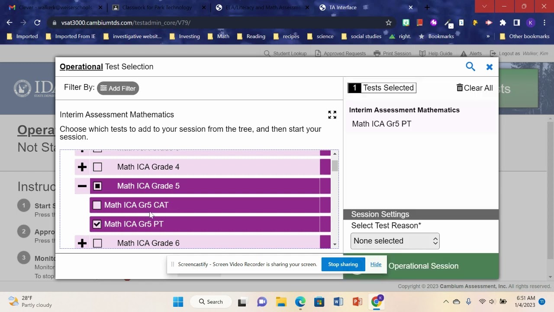Open Student Lookup
Image resolution: width=554 pixels, height=312 pixels.
click(x=285, y=53)
